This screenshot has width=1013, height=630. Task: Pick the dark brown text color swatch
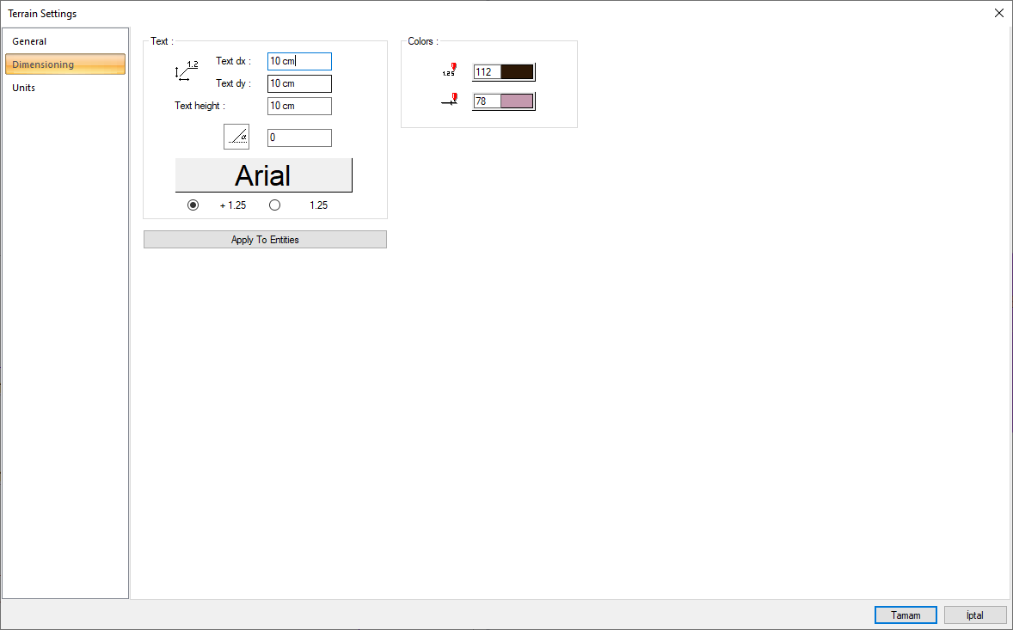coord(517,72)
